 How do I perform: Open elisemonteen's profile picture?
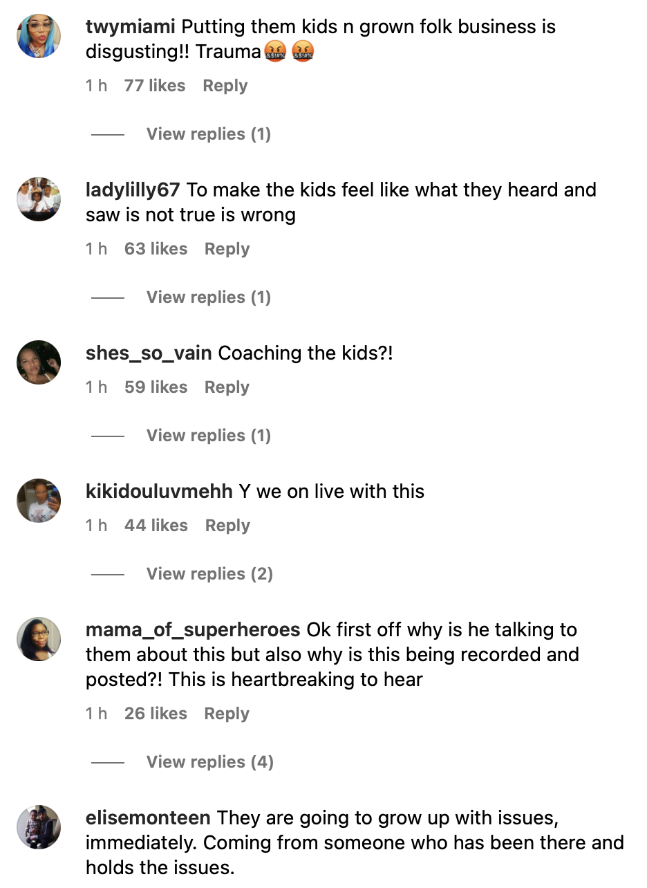pos(39,827)
